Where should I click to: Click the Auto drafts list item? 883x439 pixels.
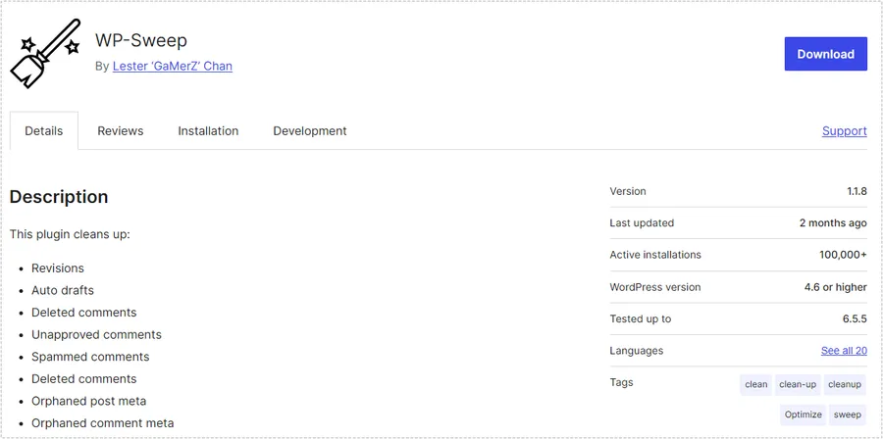(63, 291)
